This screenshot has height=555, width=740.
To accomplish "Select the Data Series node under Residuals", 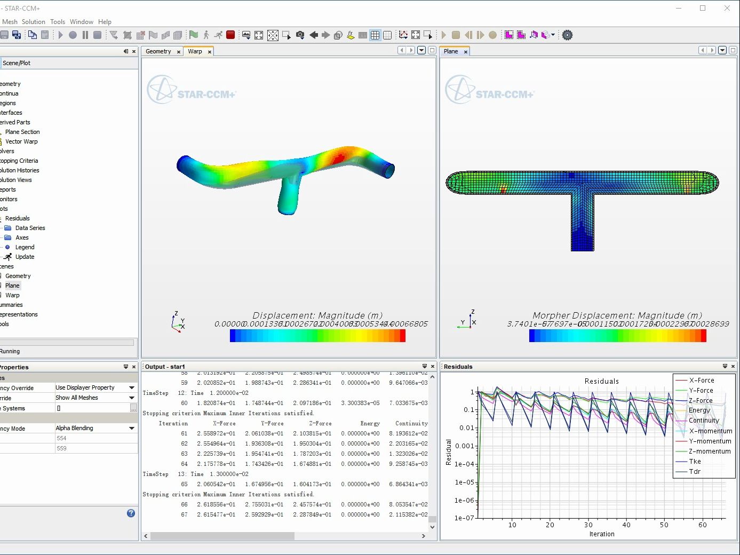I will [x=30, y=228].
